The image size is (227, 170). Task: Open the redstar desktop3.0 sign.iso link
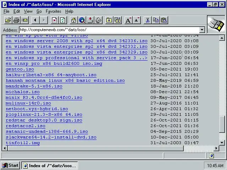click(x=44, y=120)
